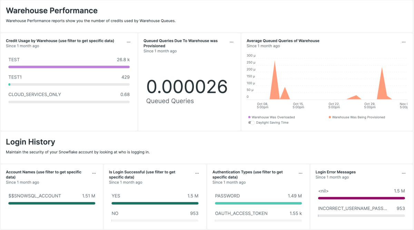
Task: Select the TEST warehouse bar row
Action: click(x=69, y=62)
